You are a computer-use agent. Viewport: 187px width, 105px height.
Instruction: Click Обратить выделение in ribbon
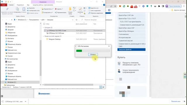click(x=96, y=13)
